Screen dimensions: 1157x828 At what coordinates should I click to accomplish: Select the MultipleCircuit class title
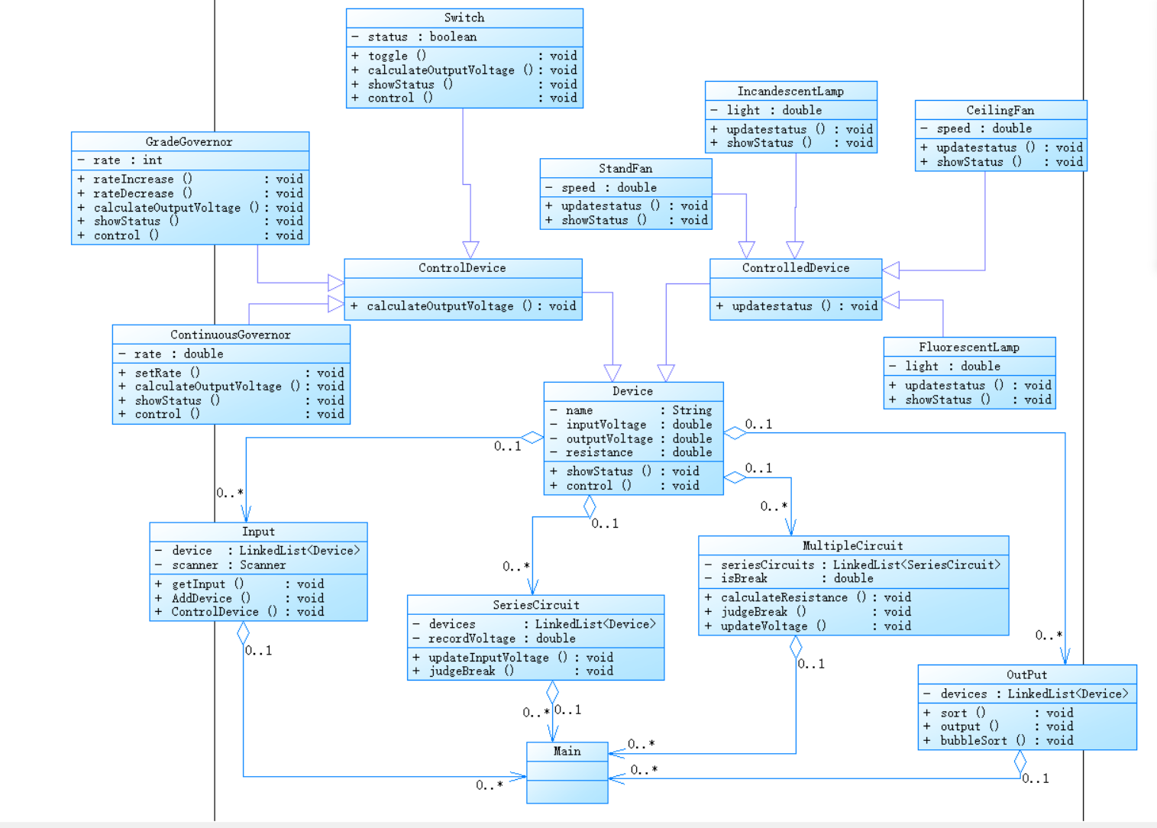point(853,546)
